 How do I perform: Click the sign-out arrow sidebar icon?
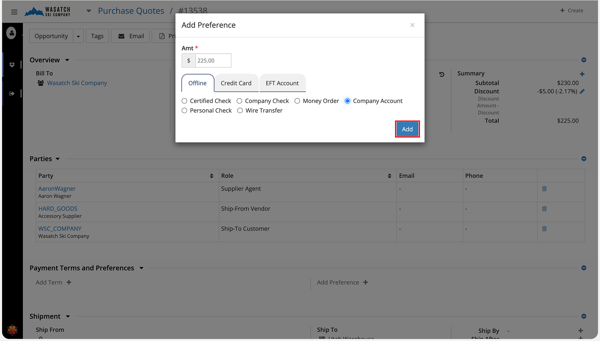coord(12,93)
